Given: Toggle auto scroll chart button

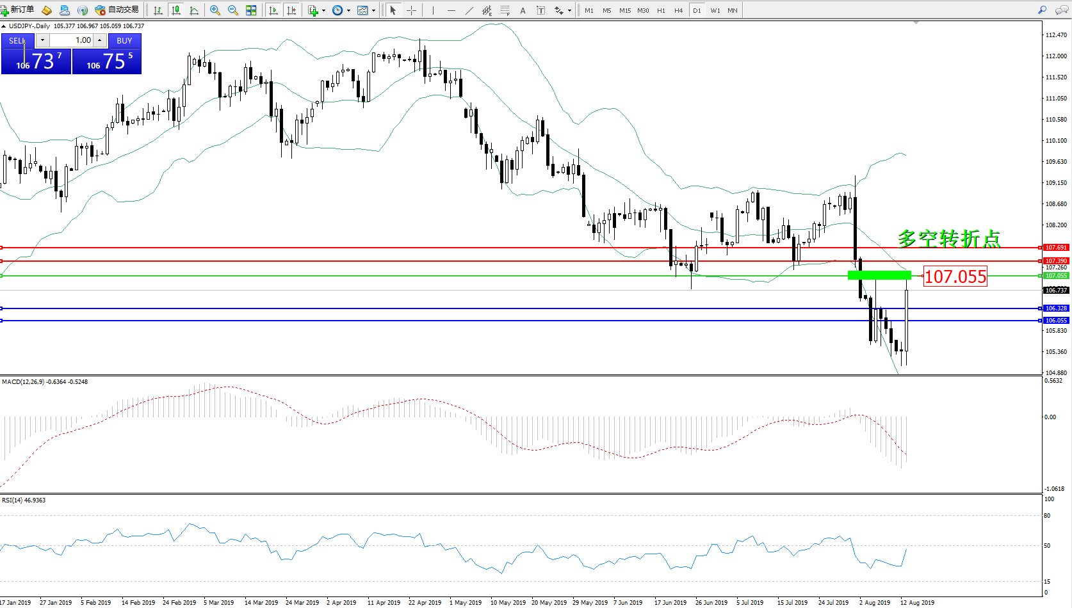Looking at the screenshot, I should (273, 10).
